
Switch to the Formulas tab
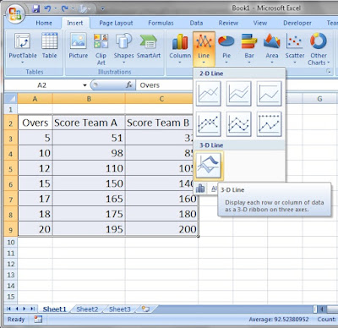(x=161, y=23)
